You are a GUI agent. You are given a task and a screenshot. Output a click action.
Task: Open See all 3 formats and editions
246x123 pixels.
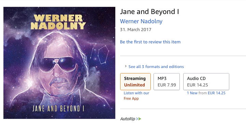tap(156, 67)
